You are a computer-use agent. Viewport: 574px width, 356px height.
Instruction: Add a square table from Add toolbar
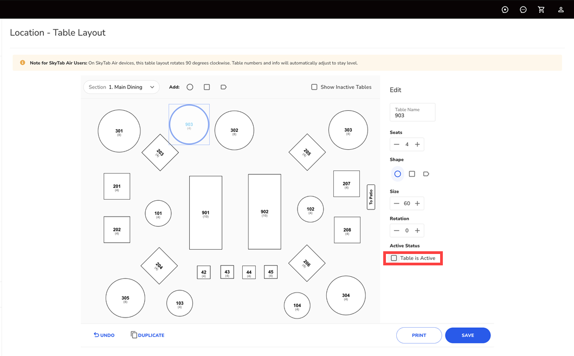pos(207,87)
